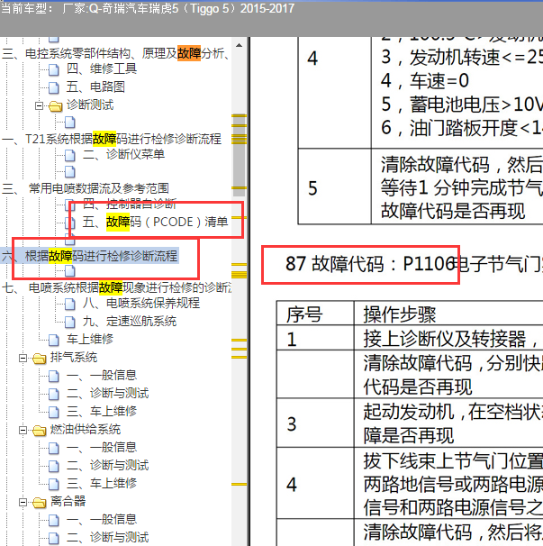Open 诊断与测试 document icon under 排气系统
This screenshot has height=546, width=543.
click(54, 394)
